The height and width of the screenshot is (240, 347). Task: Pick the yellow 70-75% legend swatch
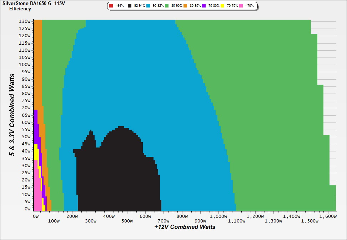click(x=223, y=6)
